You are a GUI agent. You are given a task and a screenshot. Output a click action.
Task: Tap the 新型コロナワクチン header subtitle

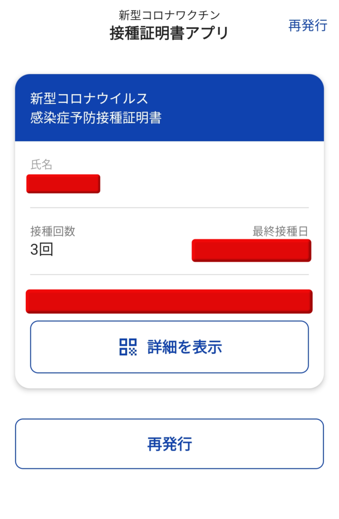169,15
